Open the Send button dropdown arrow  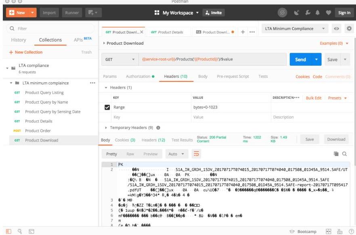click(x=316, y=59)
